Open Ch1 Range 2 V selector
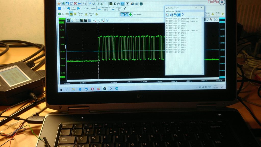The image size is (261, 147). click(80, 14)
